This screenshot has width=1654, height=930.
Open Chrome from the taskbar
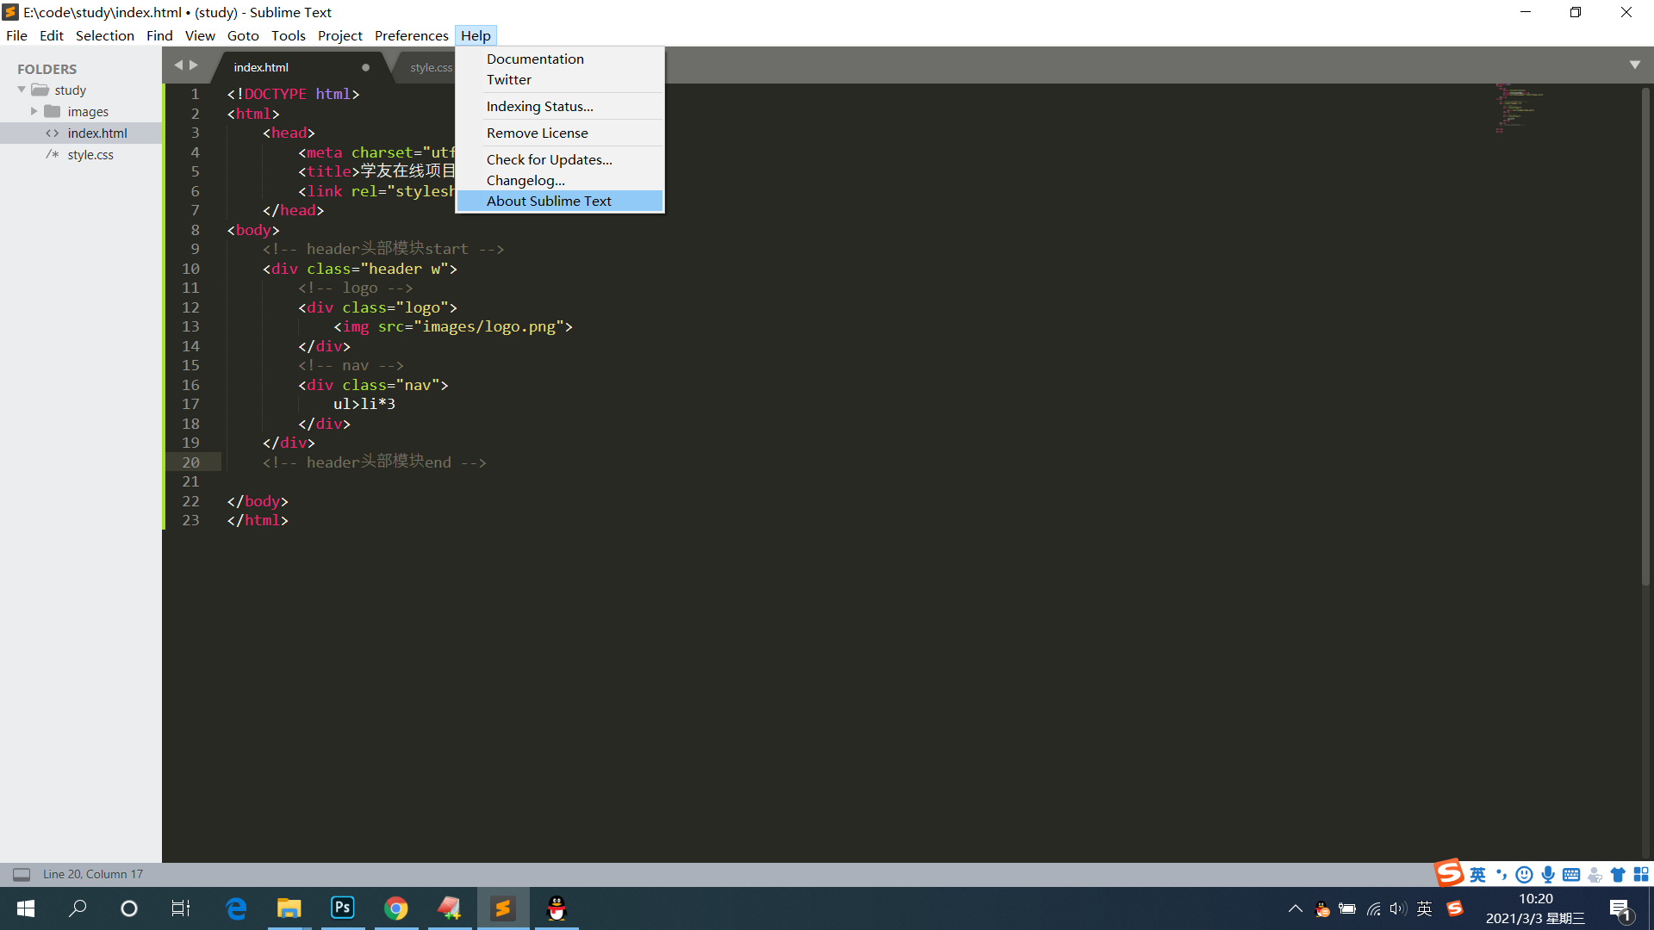pyautogui.click(x=396, y=908)
